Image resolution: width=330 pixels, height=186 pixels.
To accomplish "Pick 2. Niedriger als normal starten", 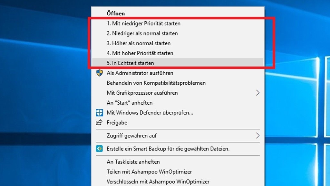I will 142,33.
